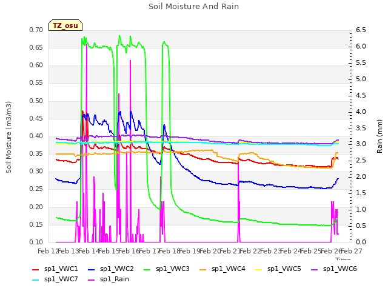This screenshot has height=291, width=388.
Task: Click the 0.70 left axis tick label
Action: pos(36,30)
